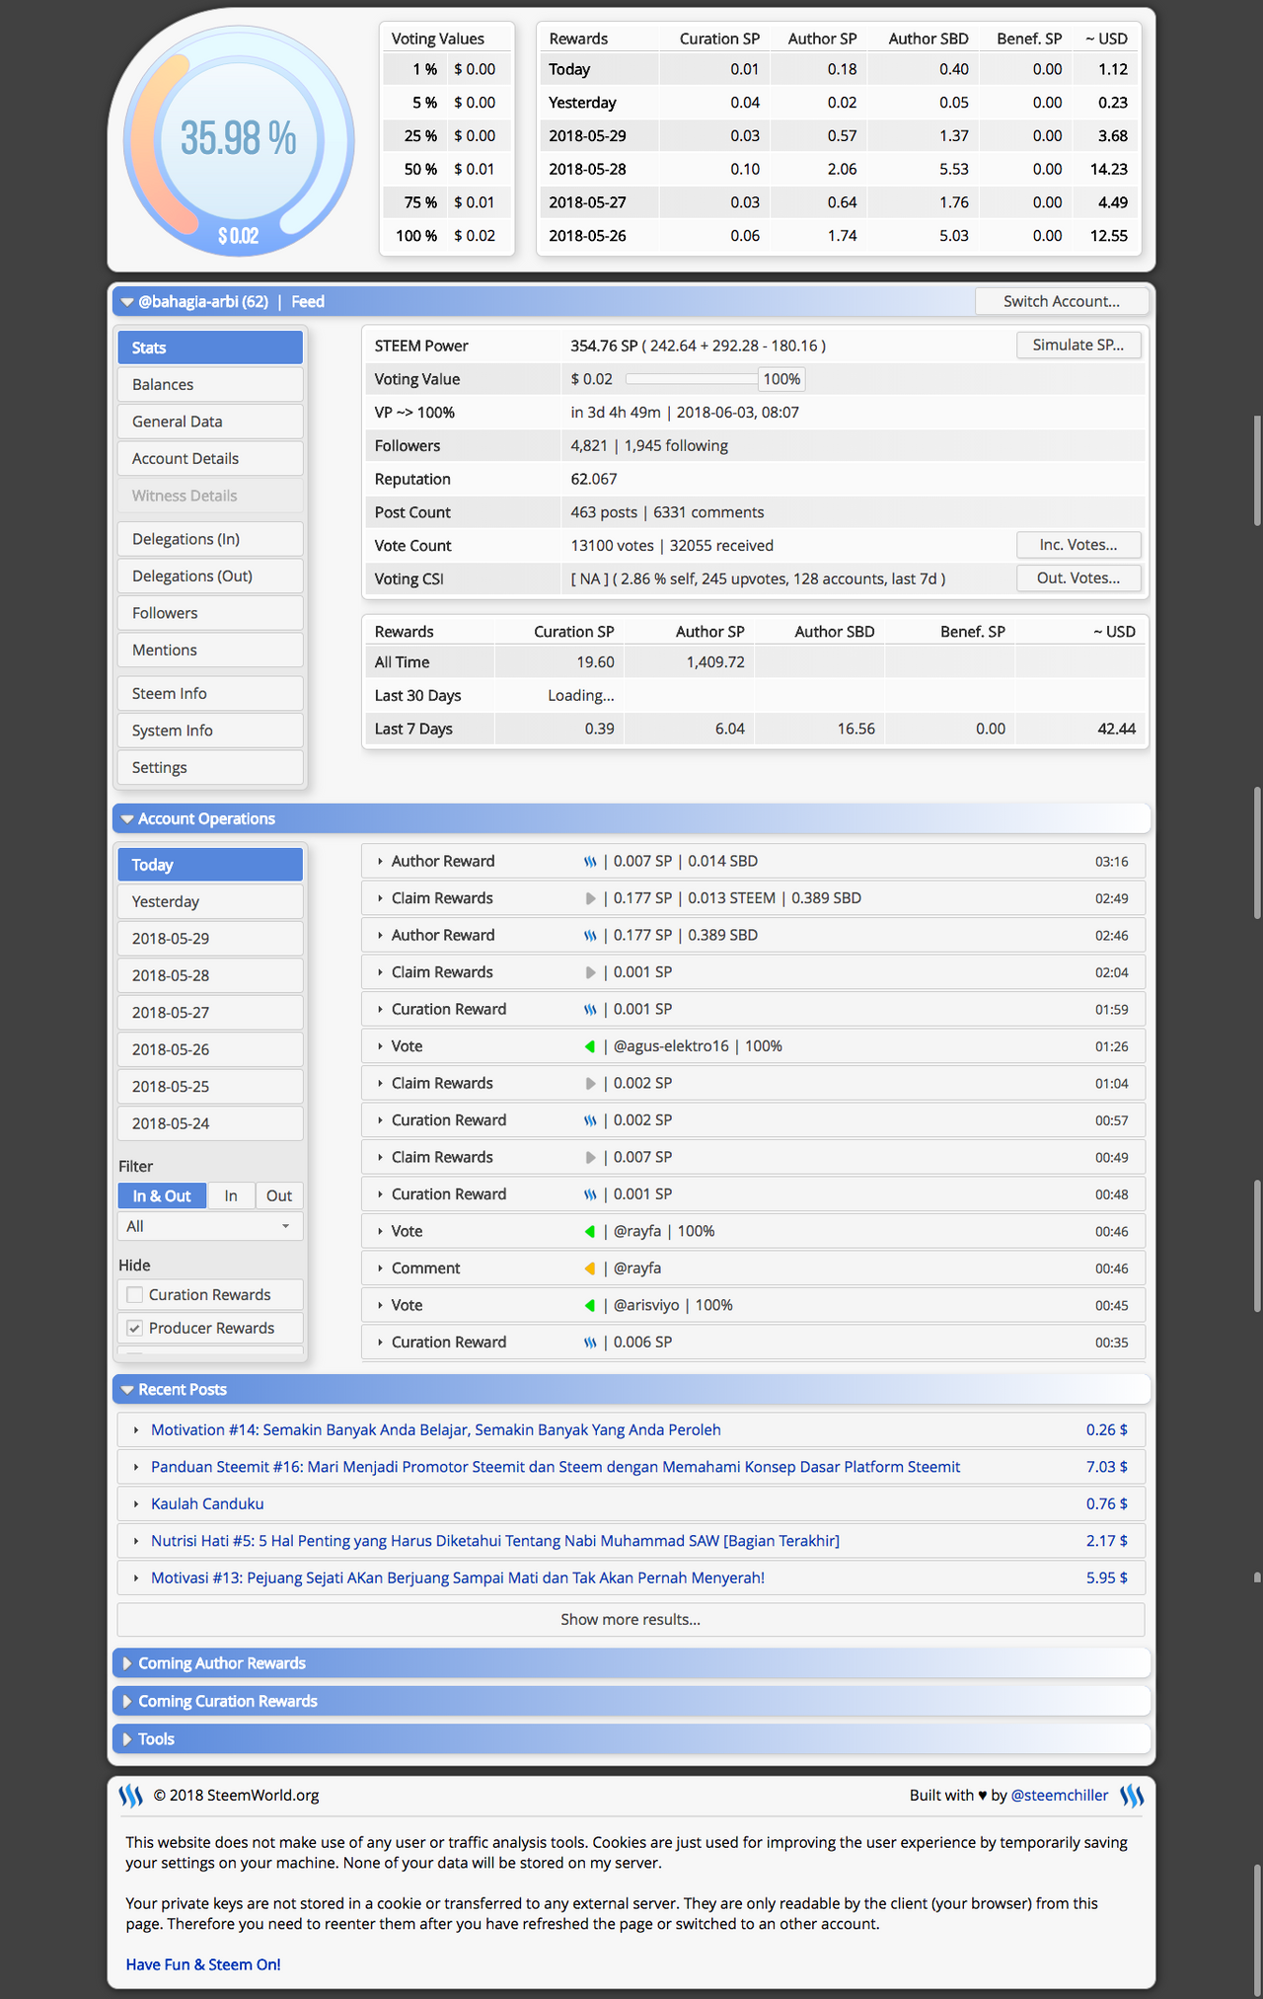Click the grey arrow icon in the 02:49 Claim Rewards row
Viewport: 1263px width, 1999px height.
click(590, 898)
